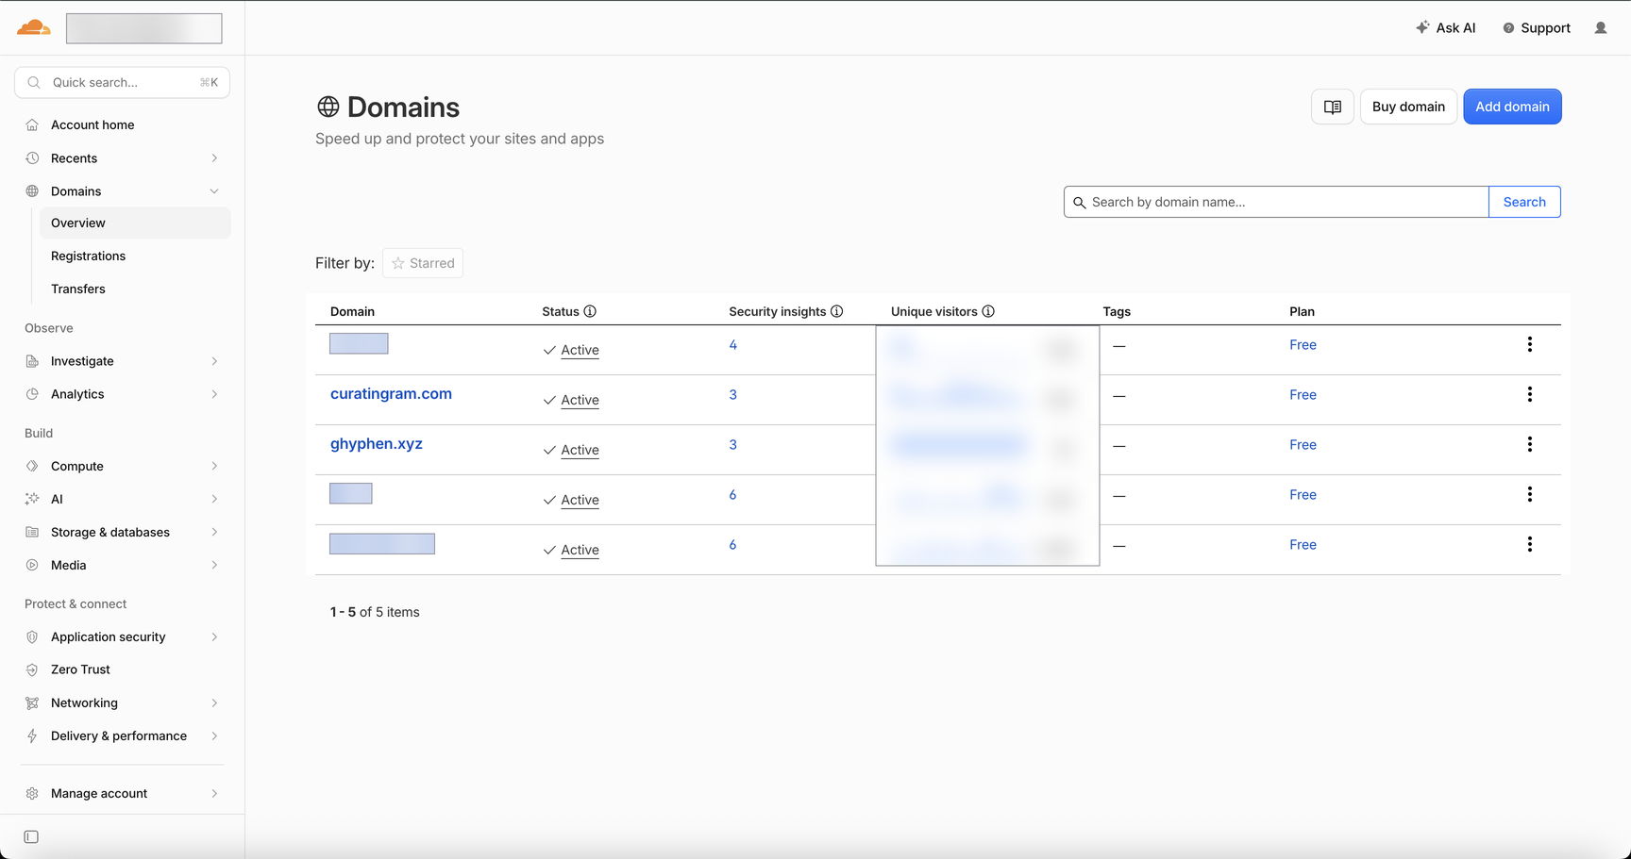
Task: Click security insights count for ghyphen.xyz
Action: pyautogui.click(x=732, y=445)
